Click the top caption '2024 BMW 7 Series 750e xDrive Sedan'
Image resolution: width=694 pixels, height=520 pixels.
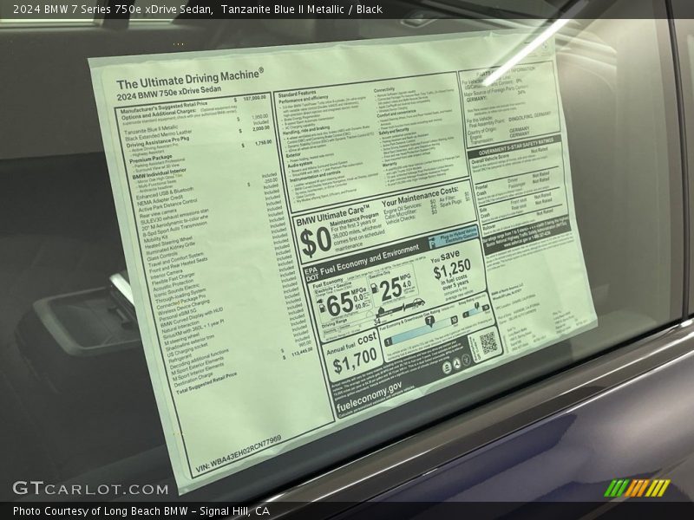[113, 10]
